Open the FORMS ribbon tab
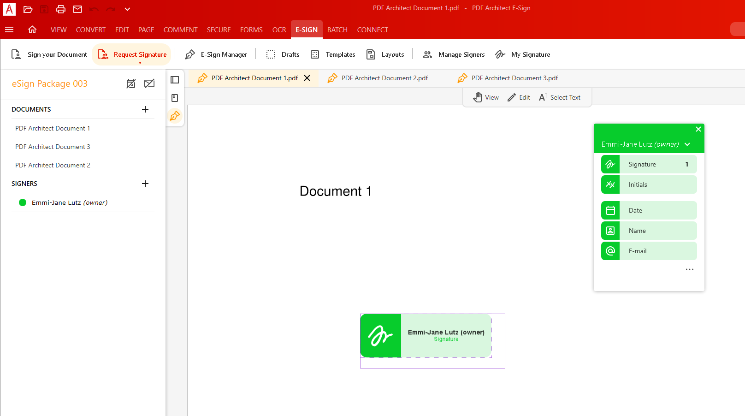Image resolution: width=745 pixels, height=416 pixels. tap(251, 30)
